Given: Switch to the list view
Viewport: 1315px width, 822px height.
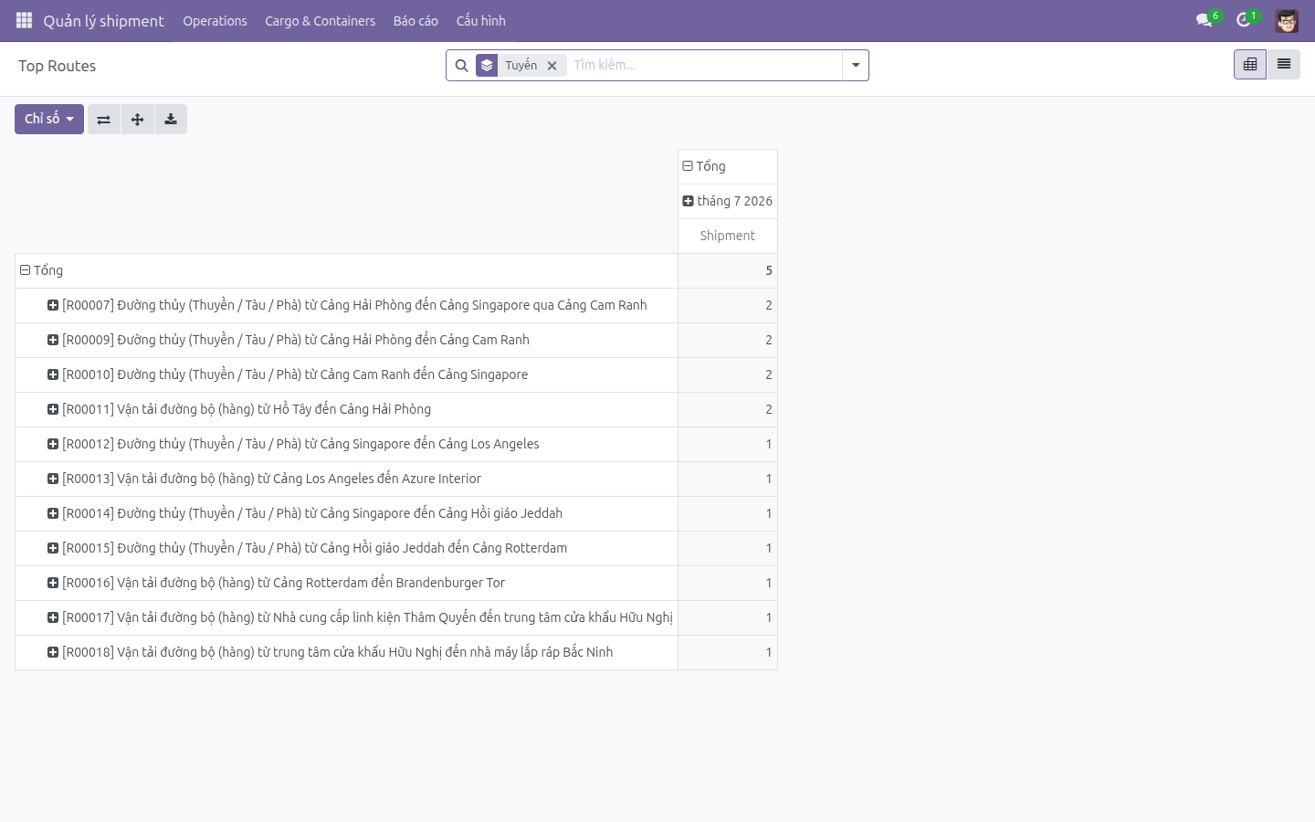Looking at the screenshot, I should tap(1284, 65).
